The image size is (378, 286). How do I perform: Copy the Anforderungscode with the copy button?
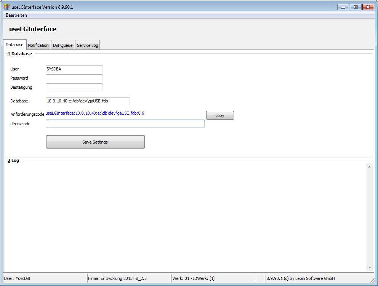pos(220,115)
